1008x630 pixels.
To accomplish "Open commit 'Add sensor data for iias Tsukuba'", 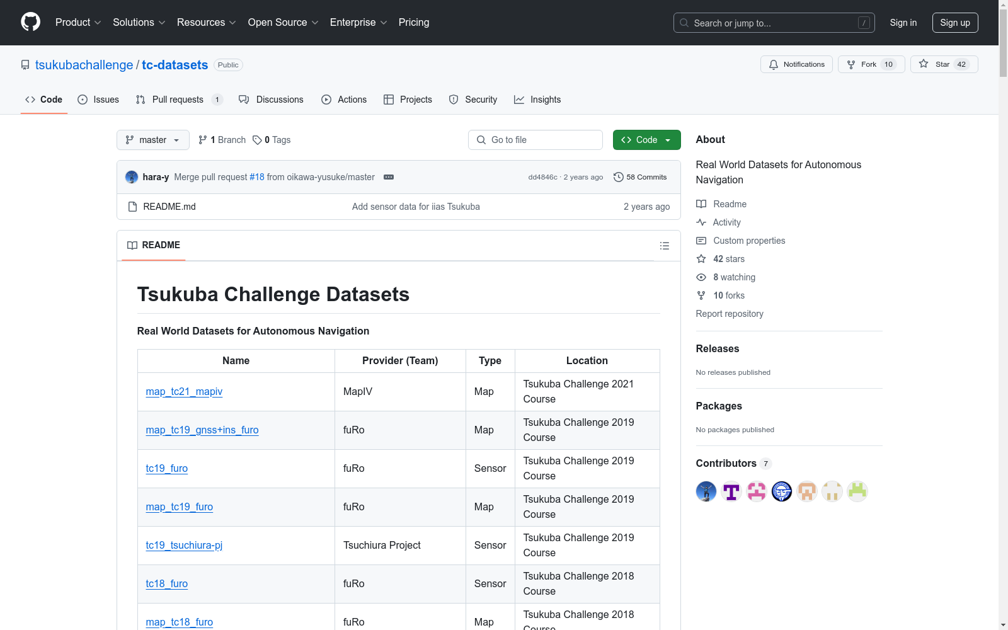I will (416, 207).
